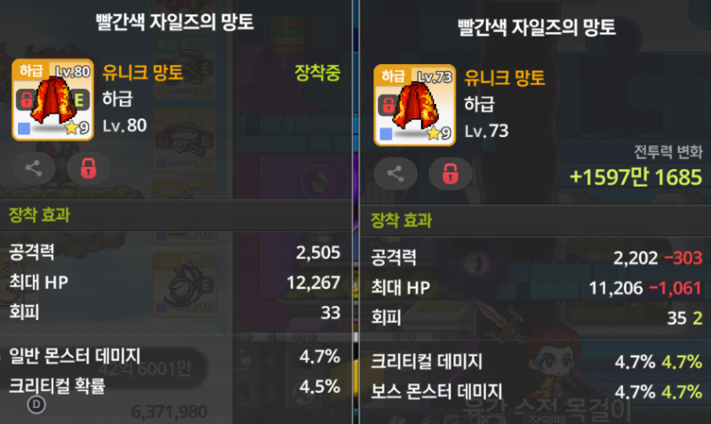711x424 pixels.
Task: Click the 크리티컬 확률 4.5% stat row
Action: pos(175,387)
